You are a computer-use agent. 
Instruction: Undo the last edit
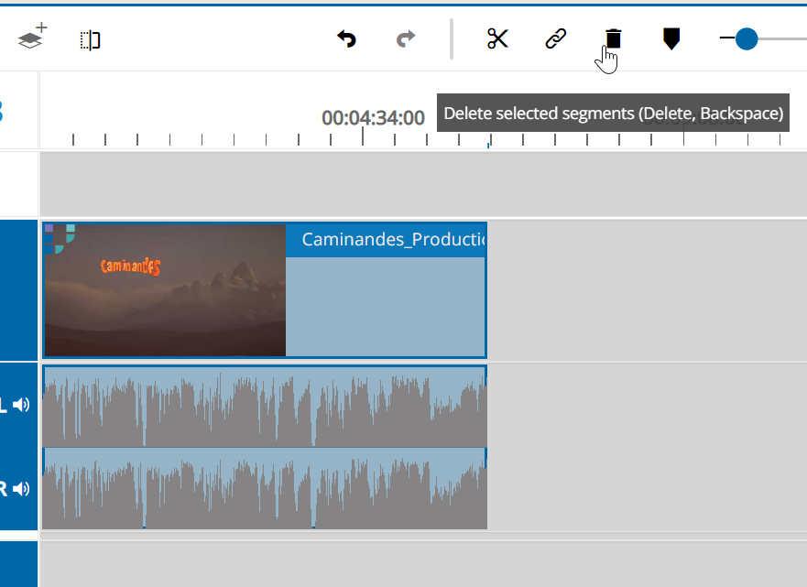[x=347, y=39]
